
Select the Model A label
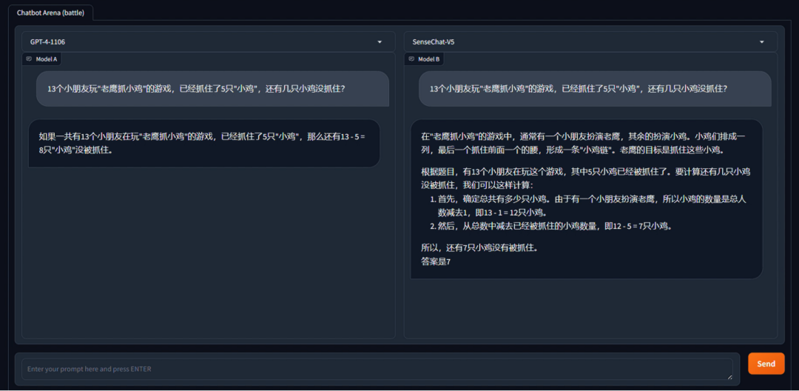[47, 59]
